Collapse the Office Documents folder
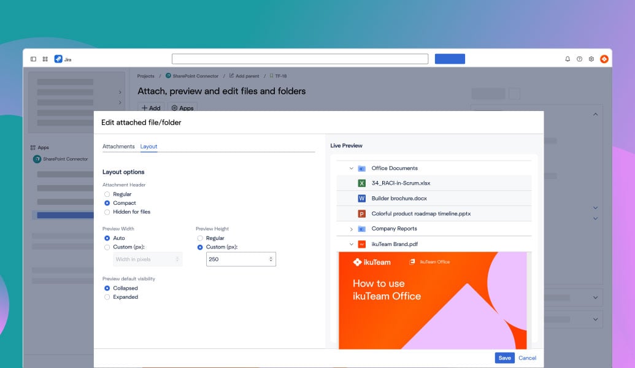This screenshot has width=635, height=368. click(351, 167)
